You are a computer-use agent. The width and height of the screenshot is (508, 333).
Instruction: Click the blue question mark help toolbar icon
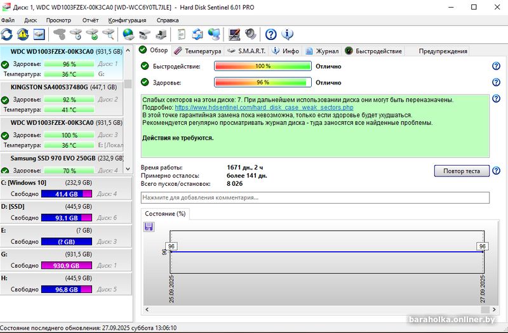click(271, 34)
